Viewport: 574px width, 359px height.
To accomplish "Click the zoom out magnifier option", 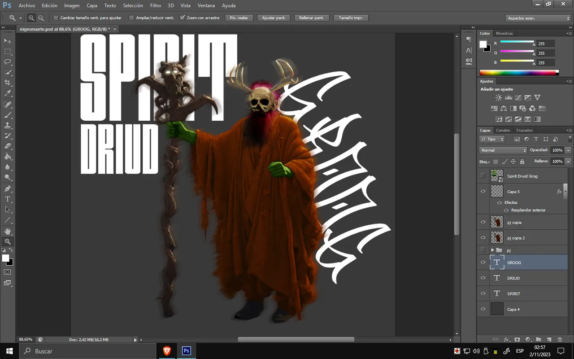I will [41, 18].
